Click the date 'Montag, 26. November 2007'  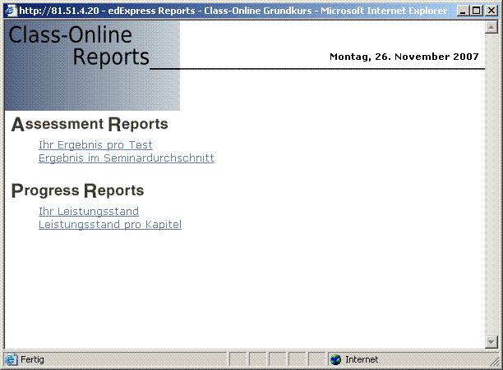(x=404, y=57)
